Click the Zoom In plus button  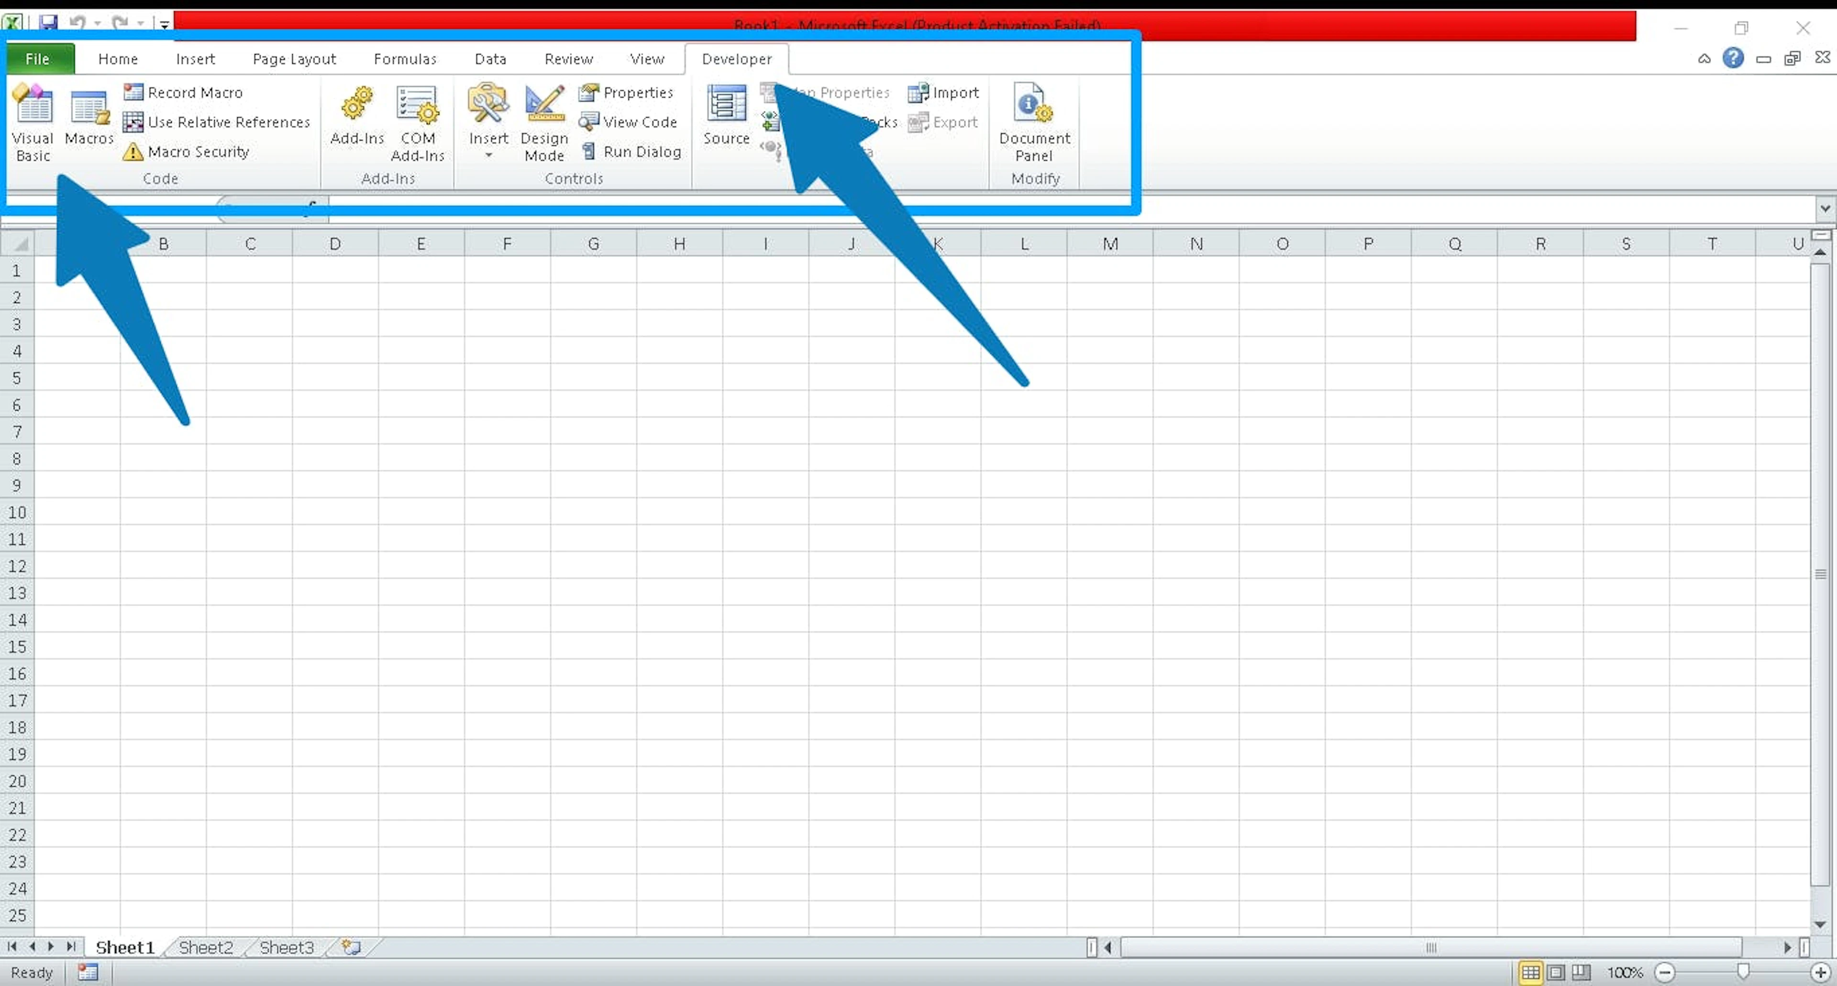tap(1820, 973)
